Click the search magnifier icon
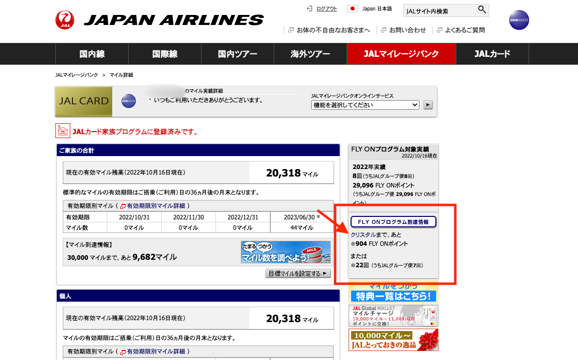This screenshot has height=360, width=578. pyautogui.click(x=481, y=10)
